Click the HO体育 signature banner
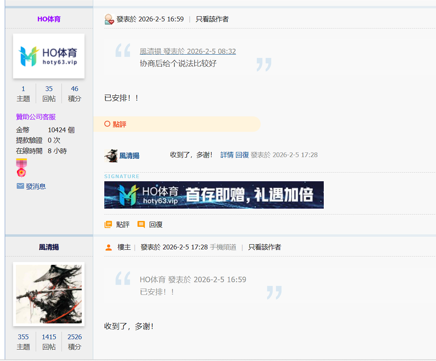The image size is (436, 361). (214, 195)
